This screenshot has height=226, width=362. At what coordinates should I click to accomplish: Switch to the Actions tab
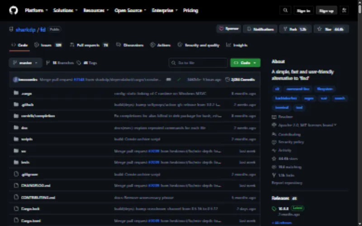[x=161, y=45]
